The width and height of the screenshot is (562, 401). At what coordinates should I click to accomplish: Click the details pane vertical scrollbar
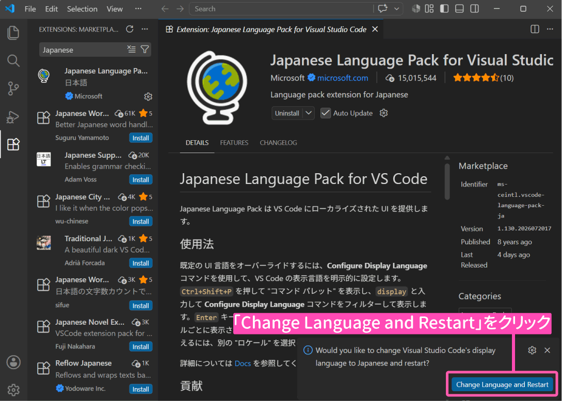click(x=447, y=181)
